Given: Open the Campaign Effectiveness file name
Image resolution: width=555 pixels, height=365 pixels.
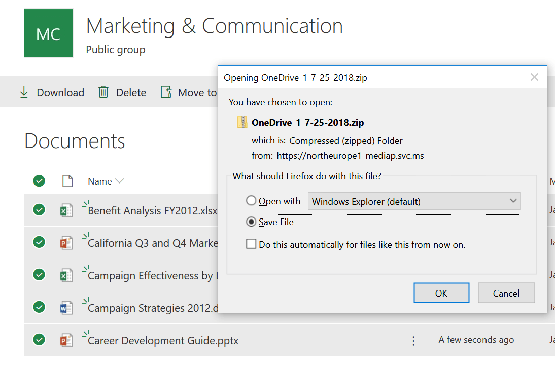Looking at the screenshot, I should 153,276.
